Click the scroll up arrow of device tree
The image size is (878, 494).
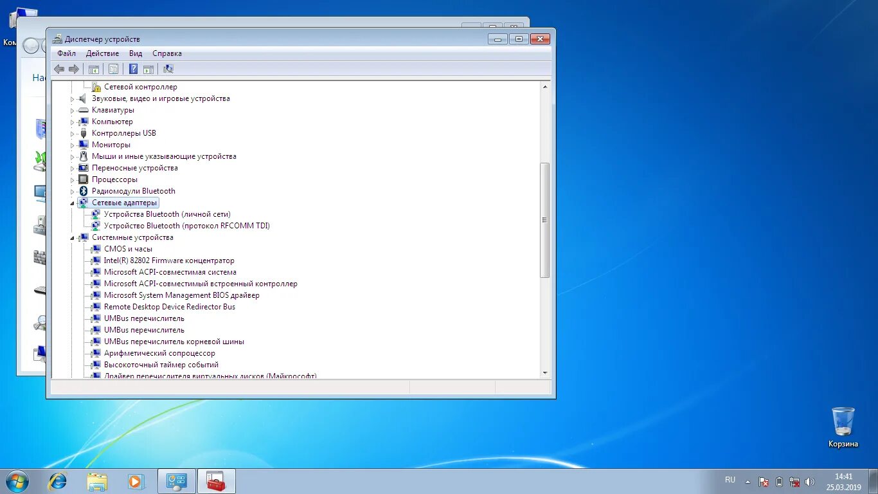pyautogui.click(x=545, y=86)
